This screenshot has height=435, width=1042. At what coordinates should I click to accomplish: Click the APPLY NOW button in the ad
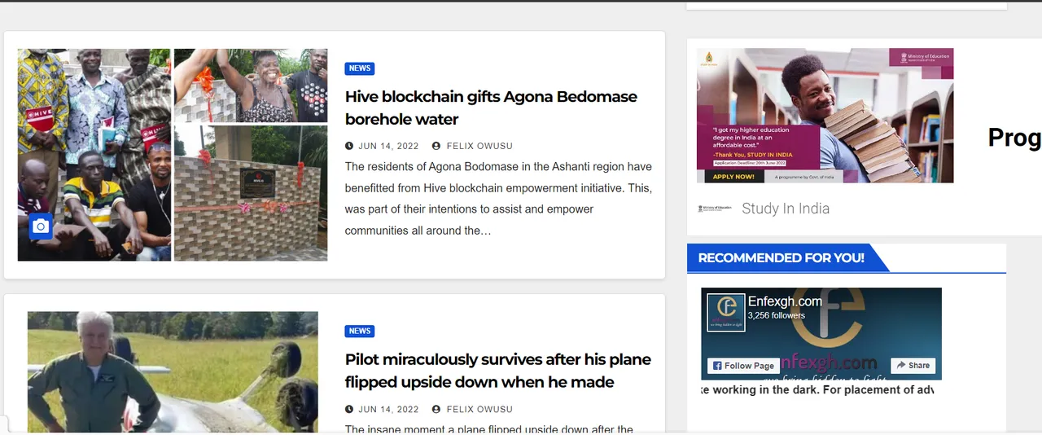click(733, 176)
